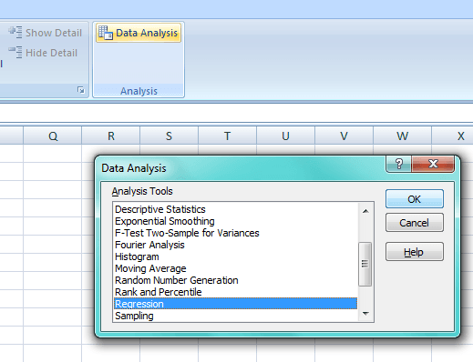Select column X header
Screen dimensions: 473x362
tap(453, 136)
